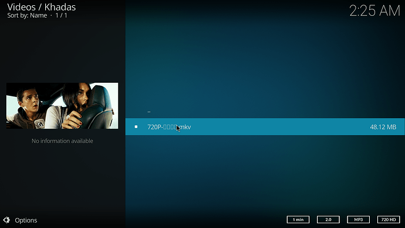405x228 pixels.
Task: Click the 48.12 MB file size label
Action: [383, 127]
